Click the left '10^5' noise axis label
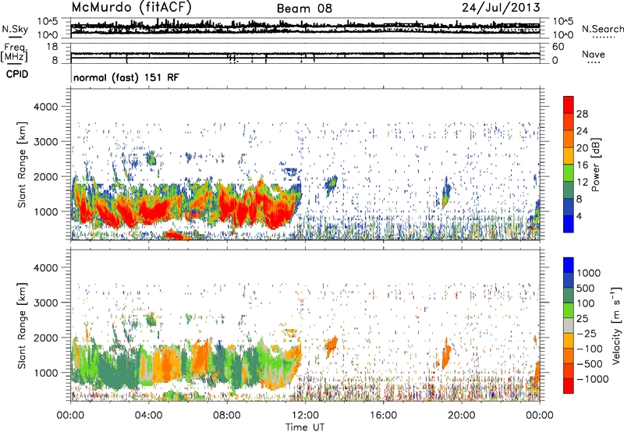Viewport: 624px width, 432px height. click(x=48, y=21)
